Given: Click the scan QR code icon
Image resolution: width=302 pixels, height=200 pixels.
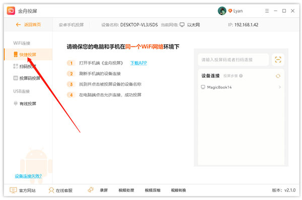Looking at the screenshot, I should click(278, 59).
